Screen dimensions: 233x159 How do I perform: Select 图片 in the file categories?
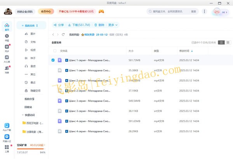pyautogui.click(x=33, y=34)
